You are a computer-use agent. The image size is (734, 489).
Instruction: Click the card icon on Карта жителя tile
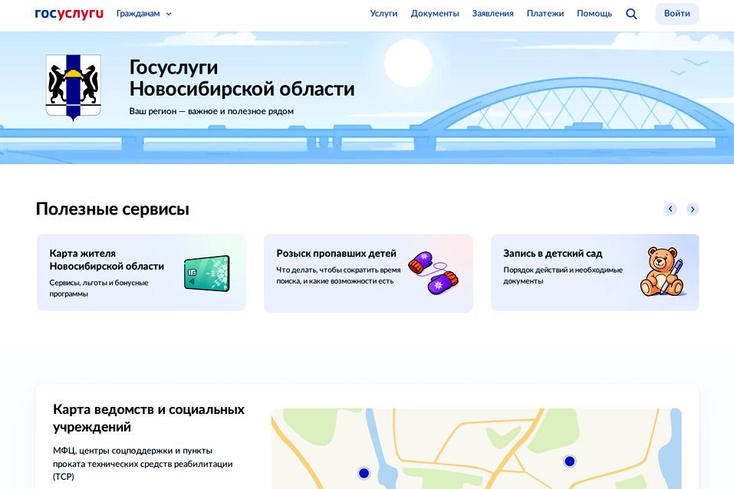[x=206, y=272]
